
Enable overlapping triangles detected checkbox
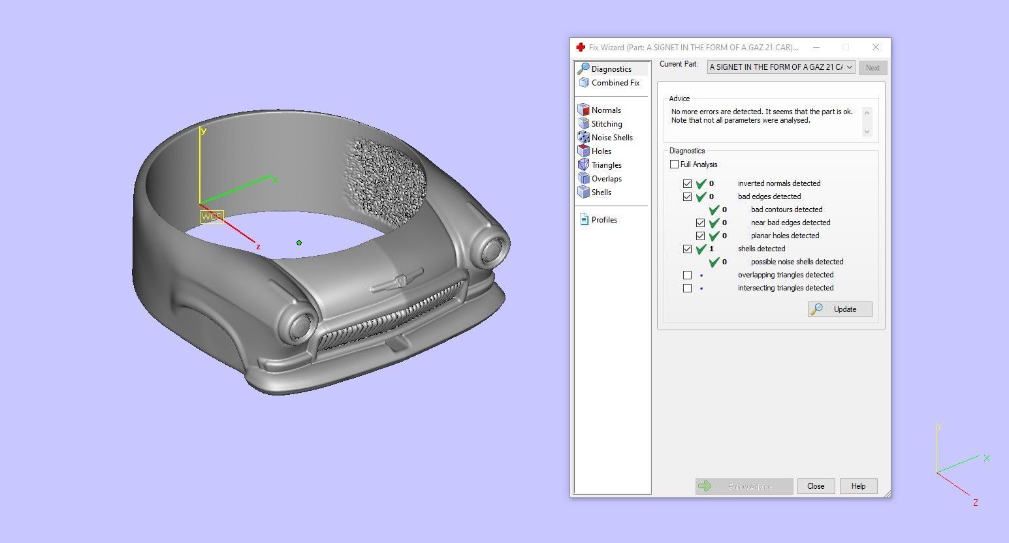point(687,275)
